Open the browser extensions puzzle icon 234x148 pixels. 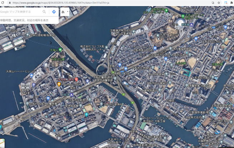pyautogui.click(x=231, y=3)
